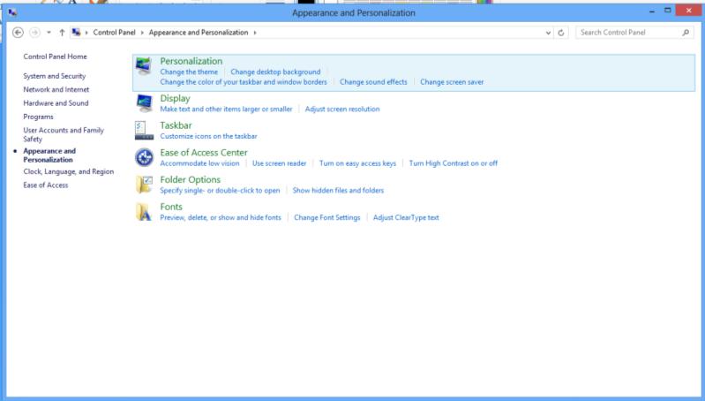This screenshot has height=401, width=705.
Task: Open User Accounts and Family Safety
Action: (x=64, y=134)
